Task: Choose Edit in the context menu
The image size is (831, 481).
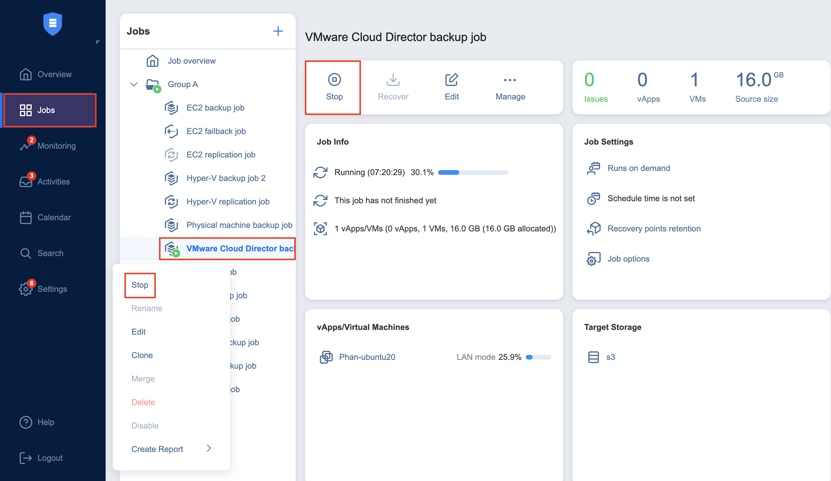Action: pos(138,332)
